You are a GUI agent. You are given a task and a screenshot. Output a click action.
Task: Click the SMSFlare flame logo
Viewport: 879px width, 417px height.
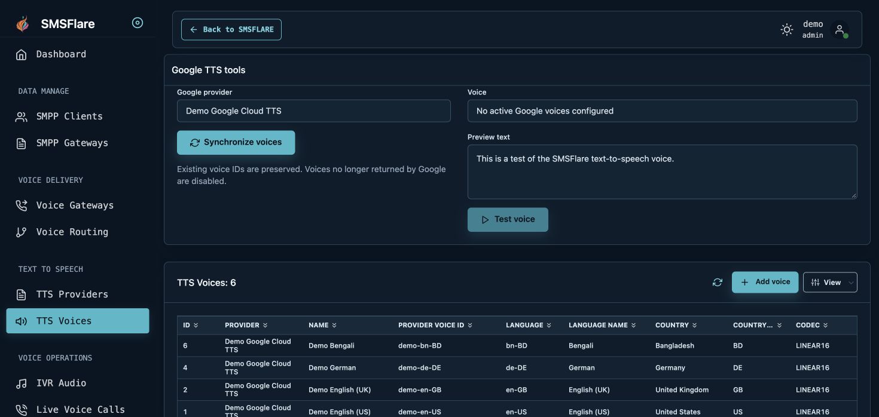coord(22,24)
